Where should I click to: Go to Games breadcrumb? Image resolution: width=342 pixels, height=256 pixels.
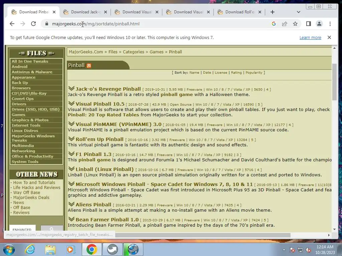tap(156, 52)
